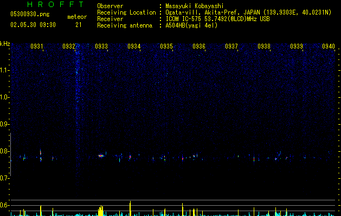
Task: Click the Receiver label
Action: coord(110,19)
